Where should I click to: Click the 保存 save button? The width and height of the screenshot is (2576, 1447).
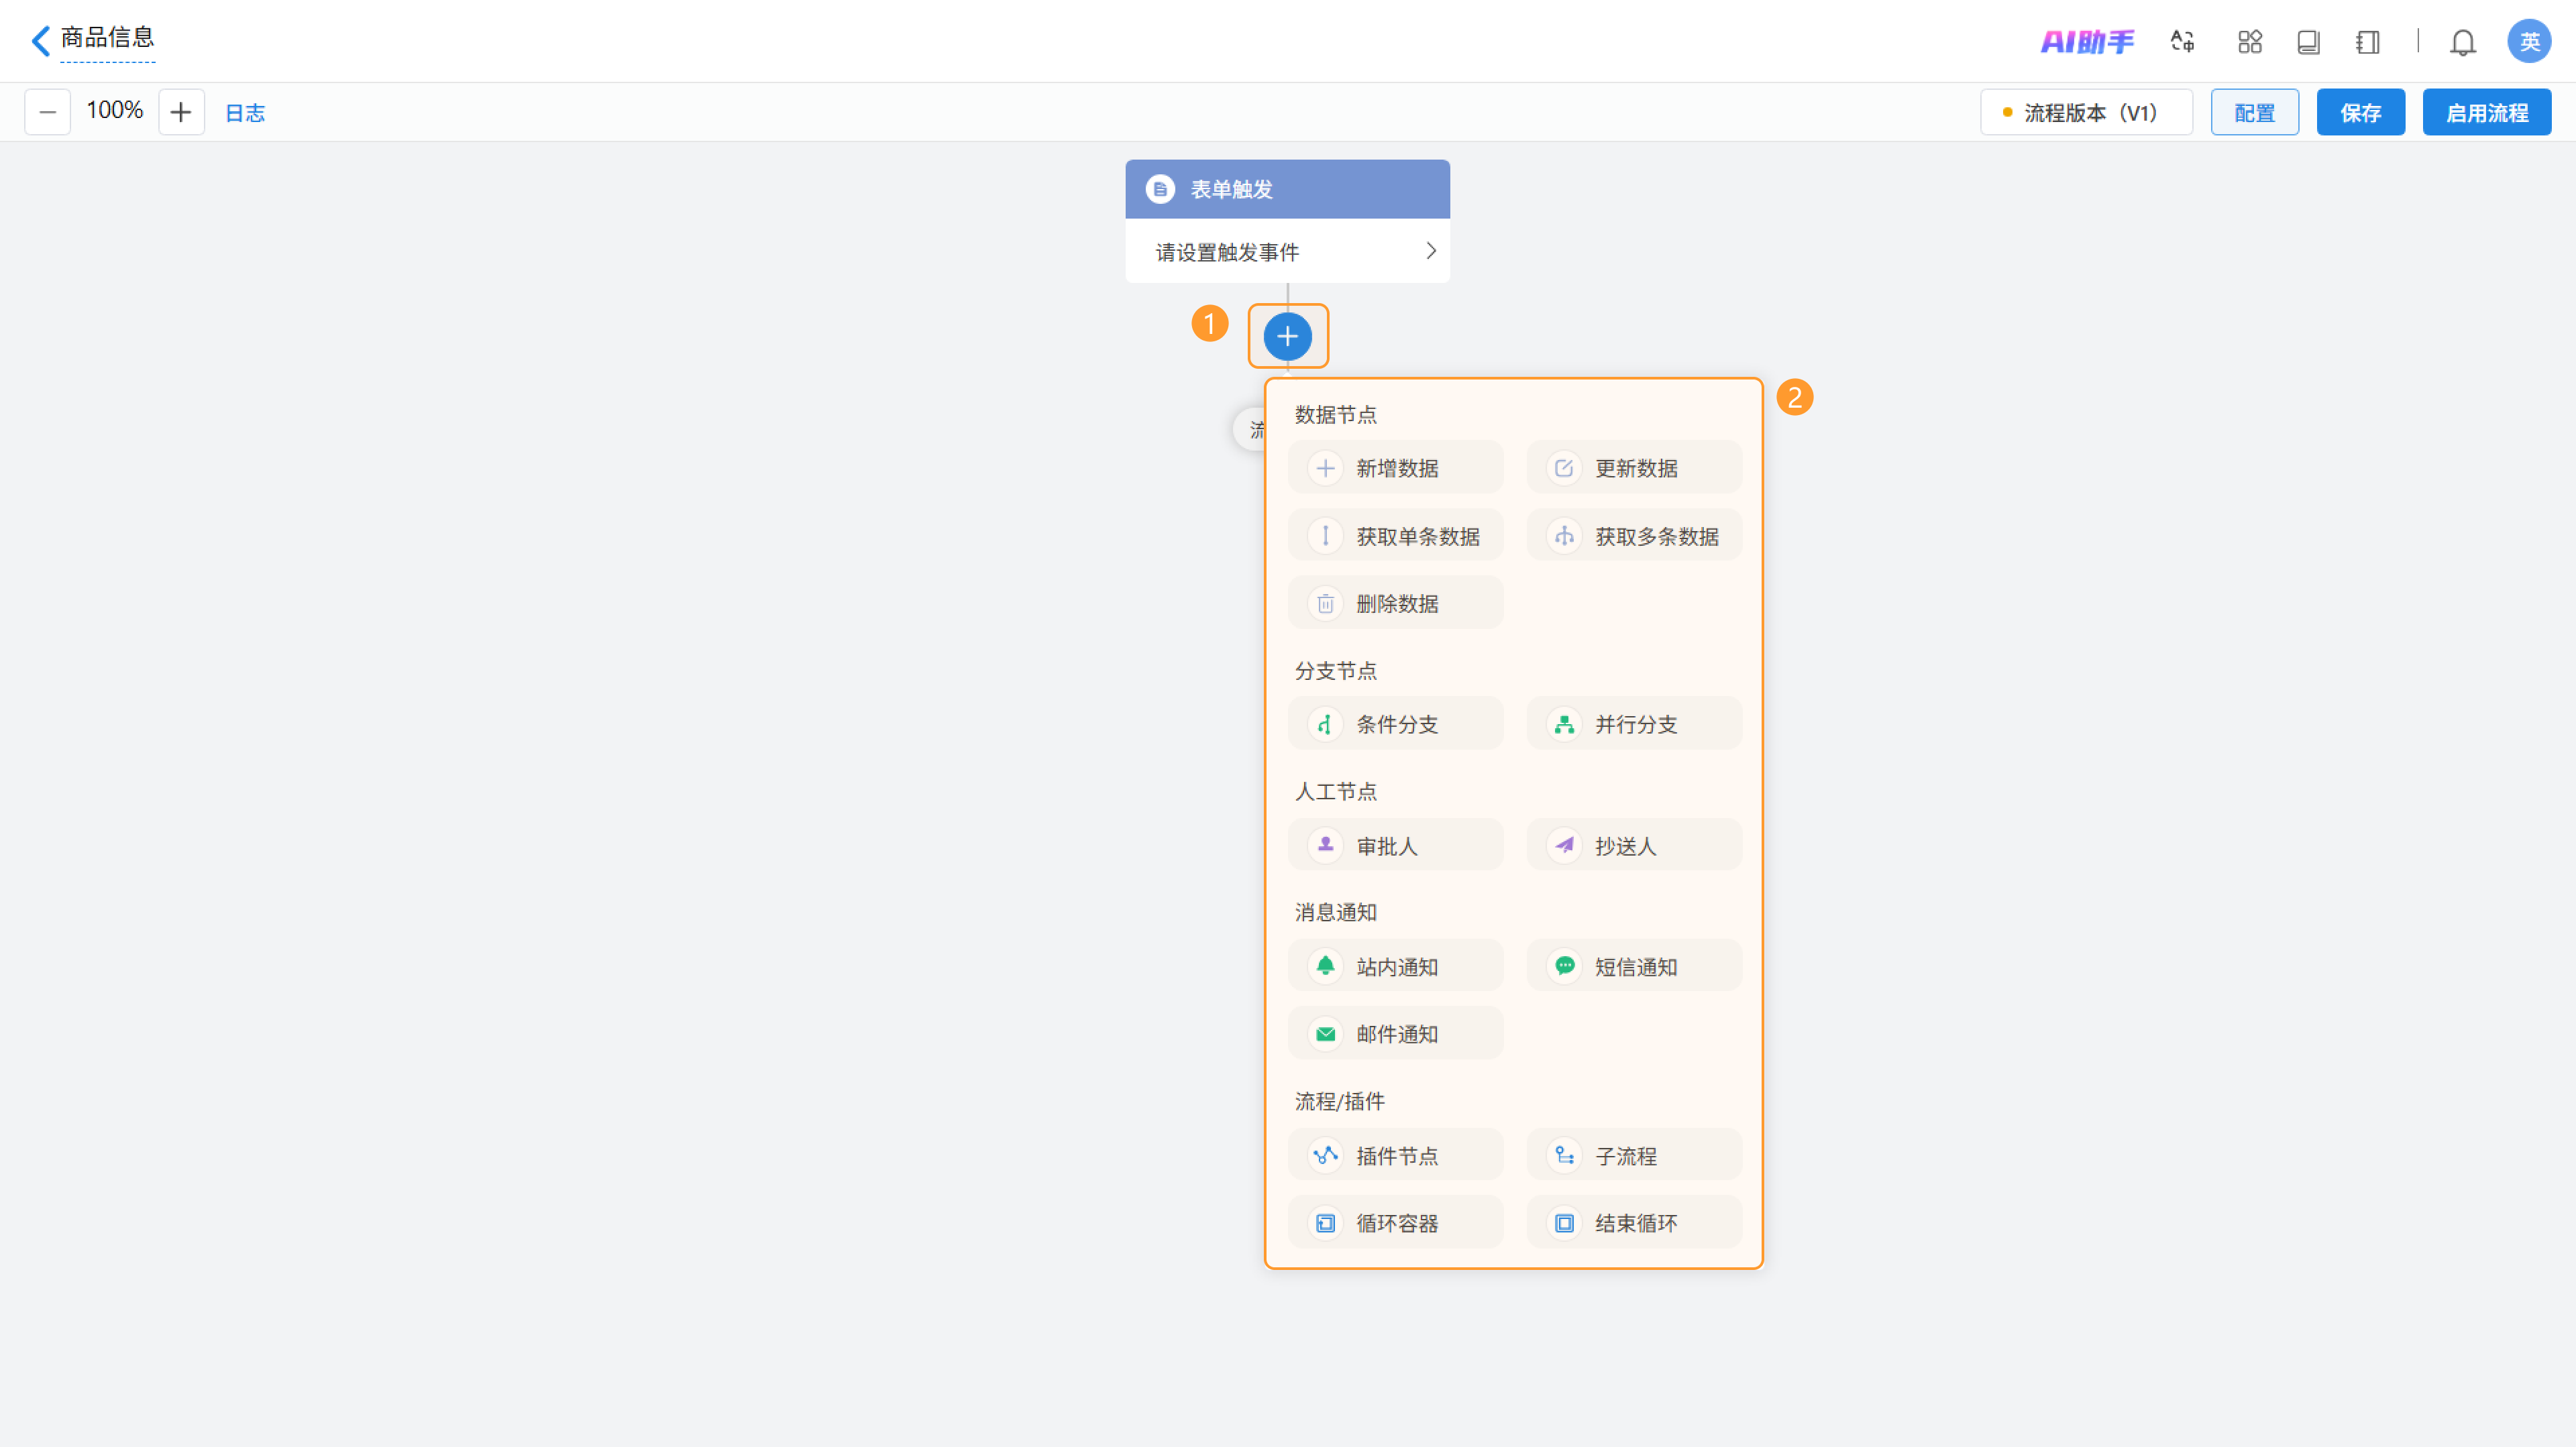[x=2360, y=113]
